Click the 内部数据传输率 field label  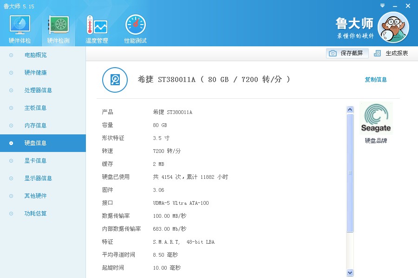coord(121,229)
